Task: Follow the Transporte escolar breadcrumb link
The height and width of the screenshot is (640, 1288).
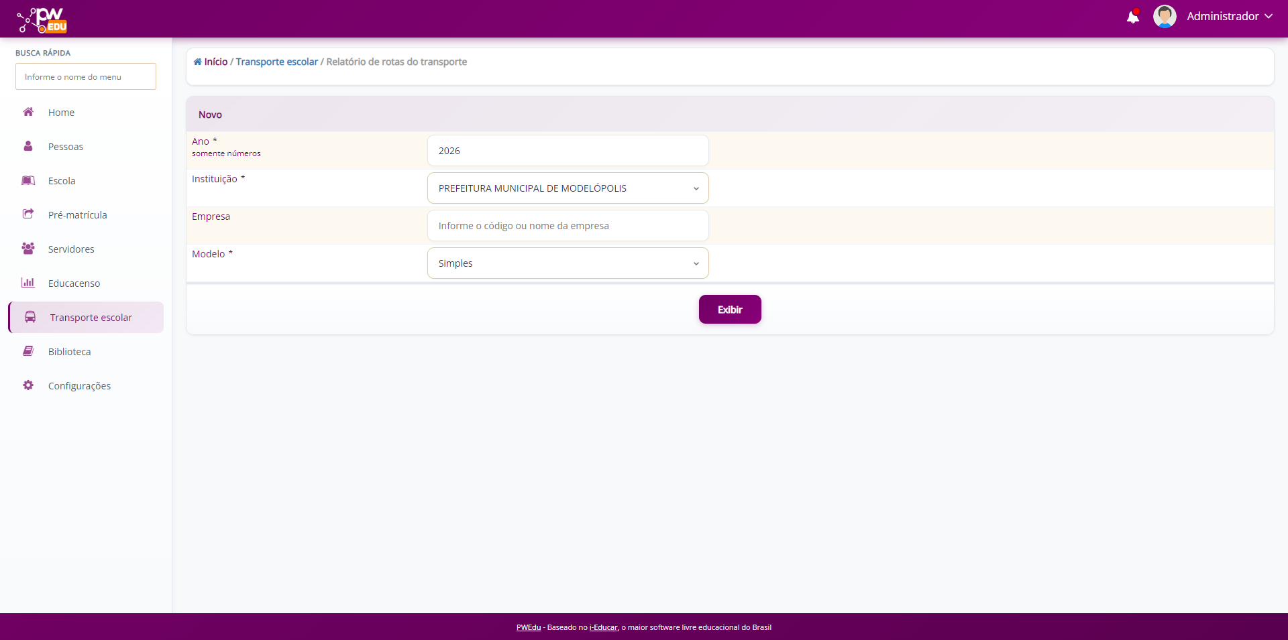Action: (x=276, y=62)
